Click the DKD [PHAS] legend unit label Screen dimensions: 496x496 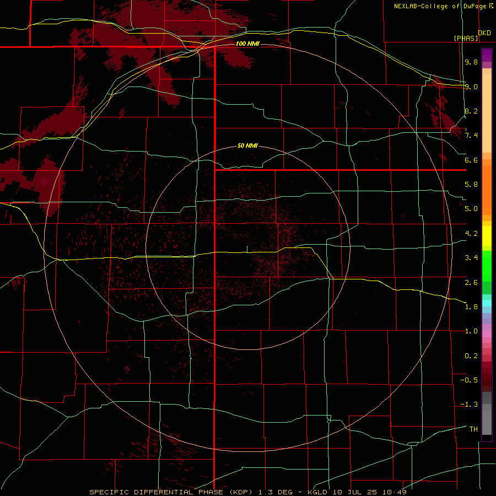click(x=472, y=35)
